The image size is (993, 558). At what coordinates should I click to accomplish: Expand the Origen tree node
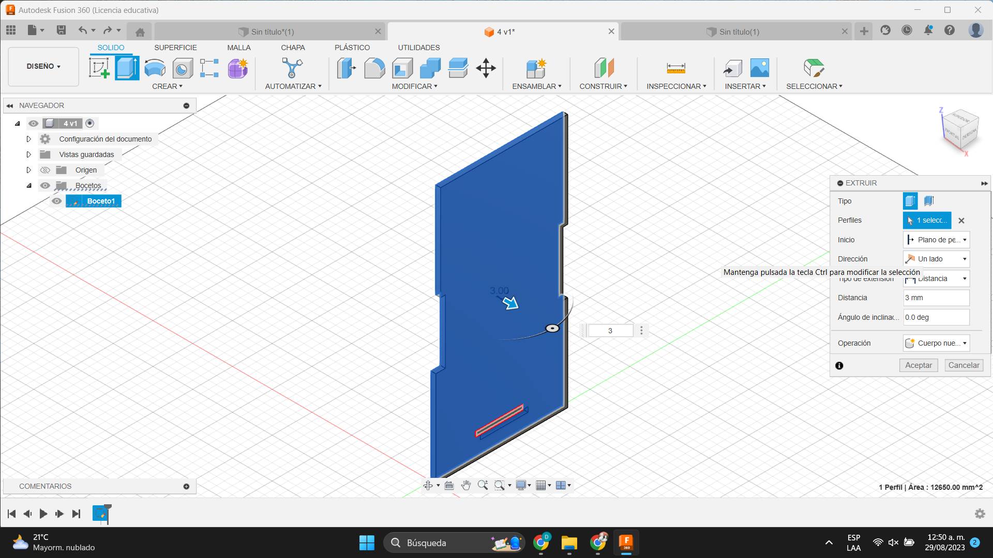tap(28, 170)
